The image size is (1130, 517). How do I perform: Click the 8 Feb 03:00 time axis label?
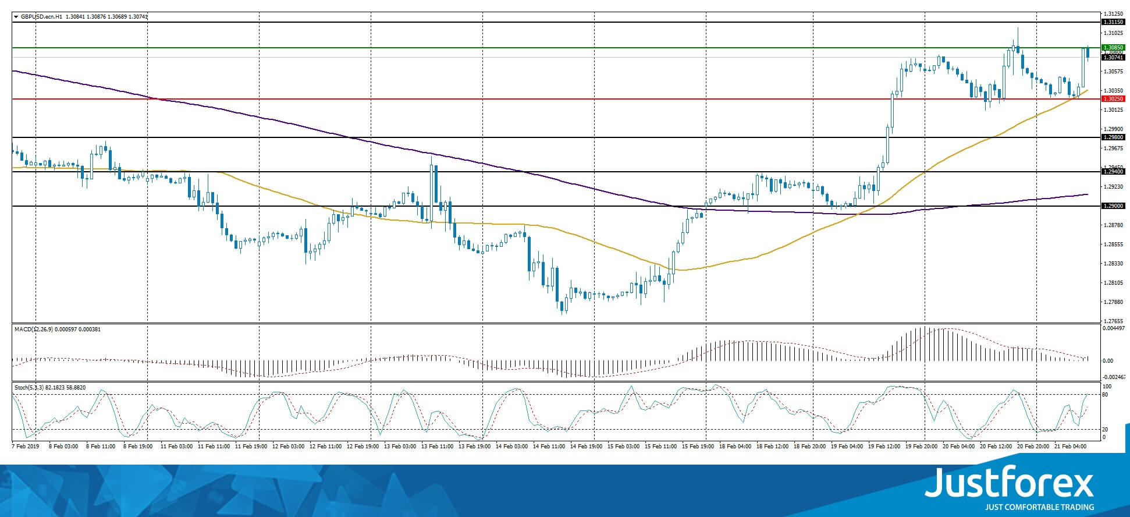(63, 447)
